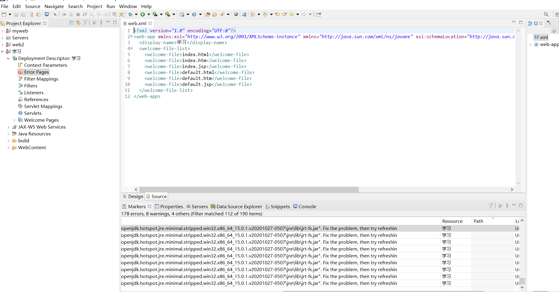
Task: Click the green Run play button icon
Action: click(x=143, y=14)
